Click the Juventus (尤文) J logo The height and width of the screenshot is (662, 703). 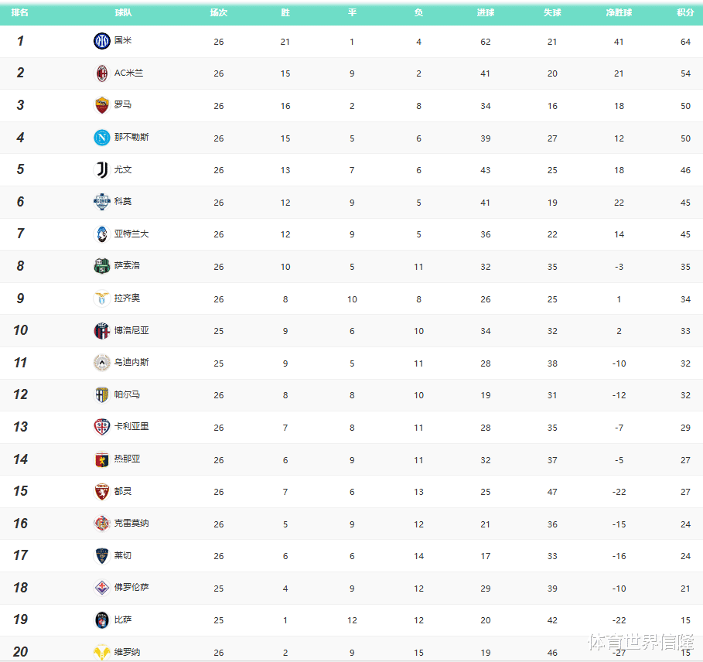pyautogui.click(x=101, y=169)
